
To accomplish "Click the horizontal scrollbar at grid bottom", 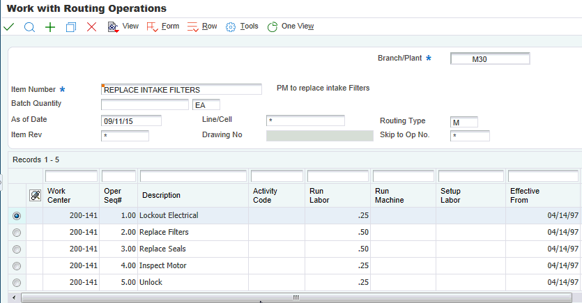I will 295,297.
